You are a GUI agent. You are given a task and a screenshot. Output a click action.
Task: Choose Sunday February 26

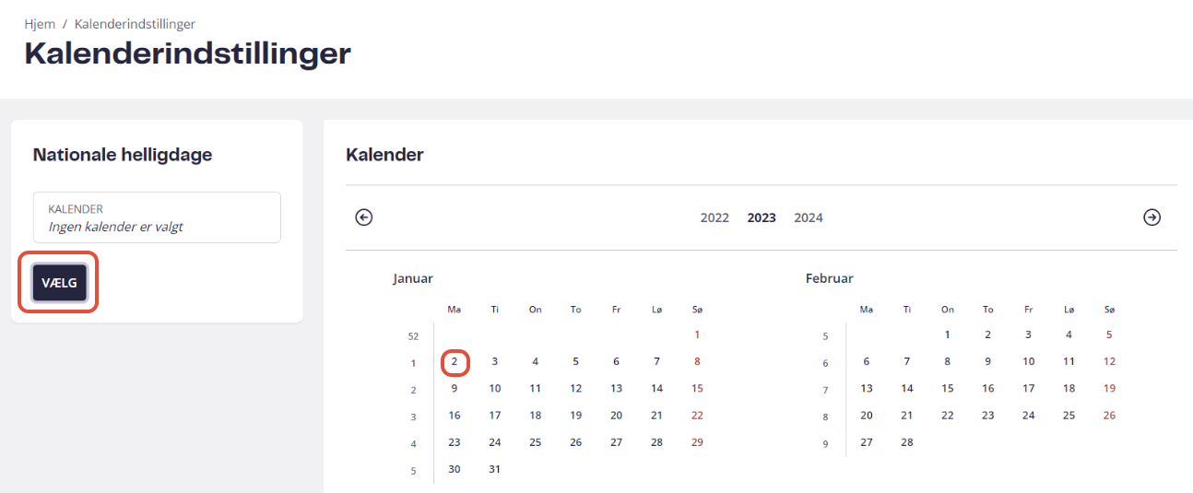pos(1109,416)
